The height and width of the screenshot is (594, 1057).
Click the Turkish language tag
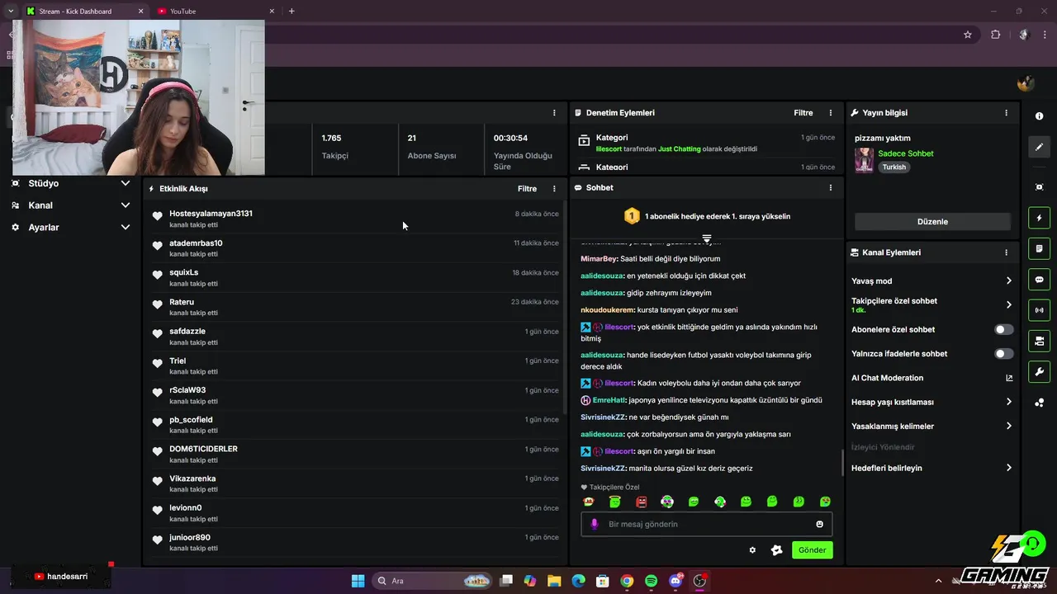pos(893,167)
